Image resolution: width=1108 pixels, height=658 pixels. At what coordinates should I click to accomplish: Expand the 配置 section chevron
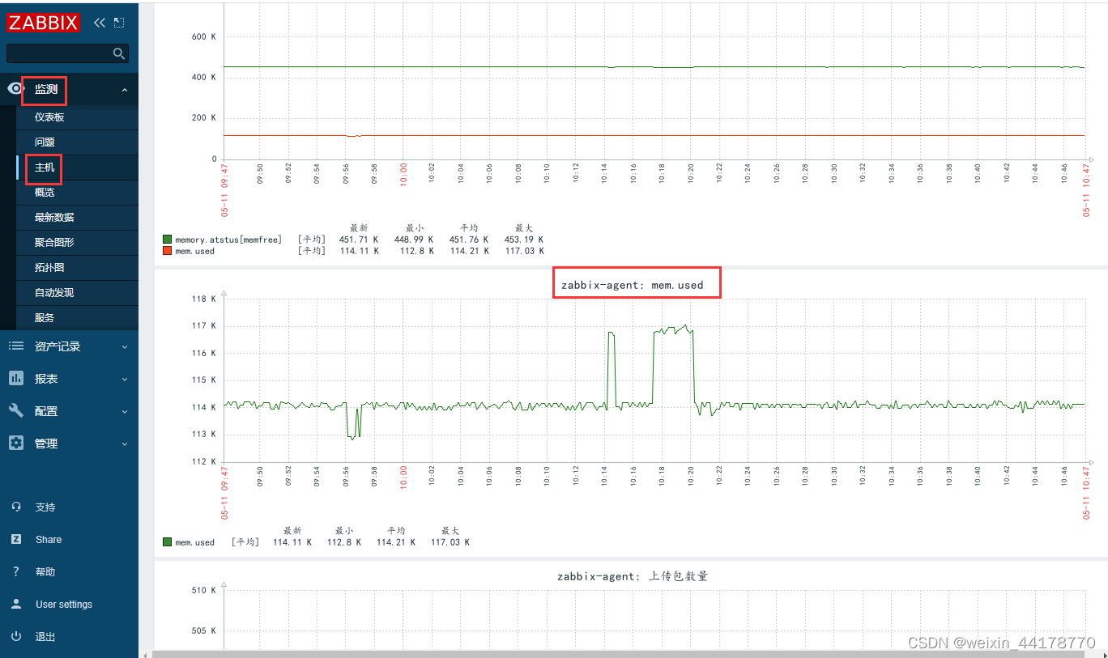click(125, 411)
